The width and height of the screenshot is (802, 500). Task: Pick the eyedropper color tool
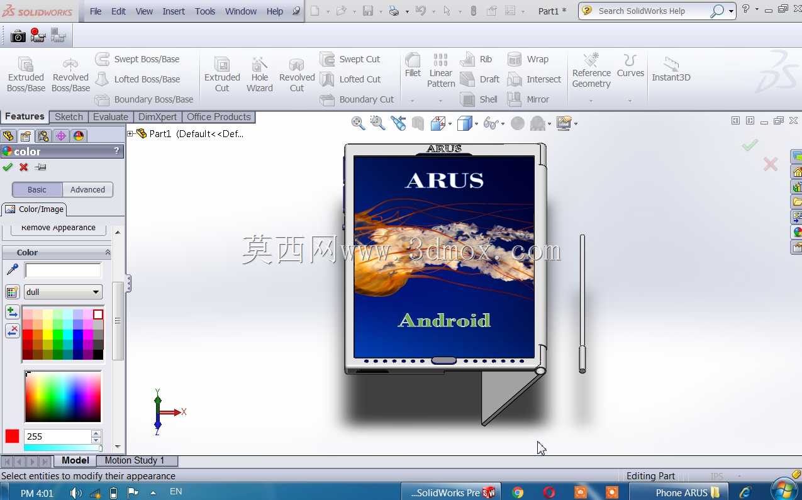(12, 270)
